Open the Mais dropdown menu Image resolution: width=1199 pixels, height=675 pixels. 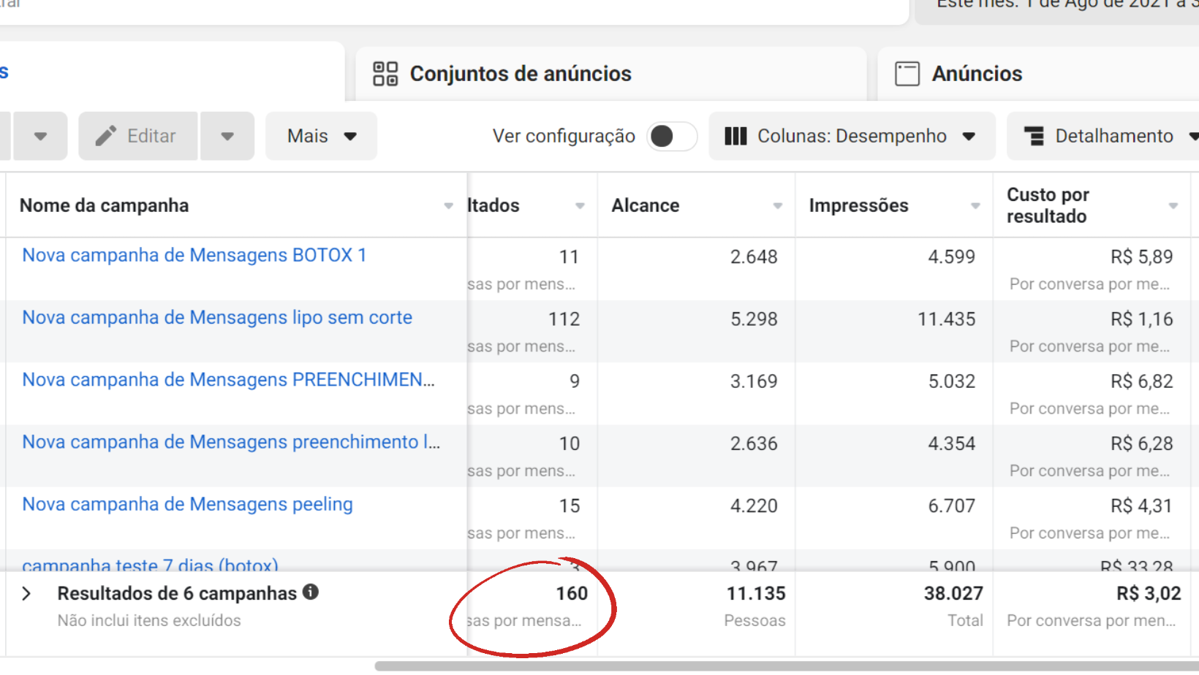322,136
